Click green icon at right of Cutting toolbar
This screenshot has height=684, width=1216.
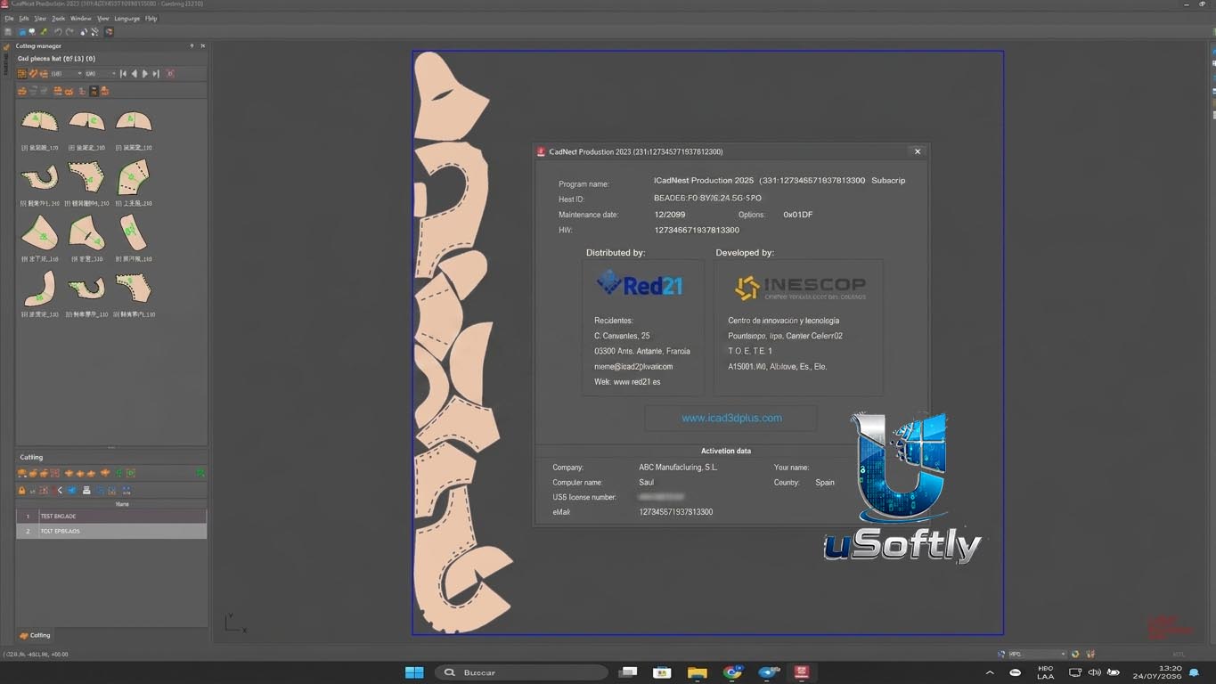(200, 473)
